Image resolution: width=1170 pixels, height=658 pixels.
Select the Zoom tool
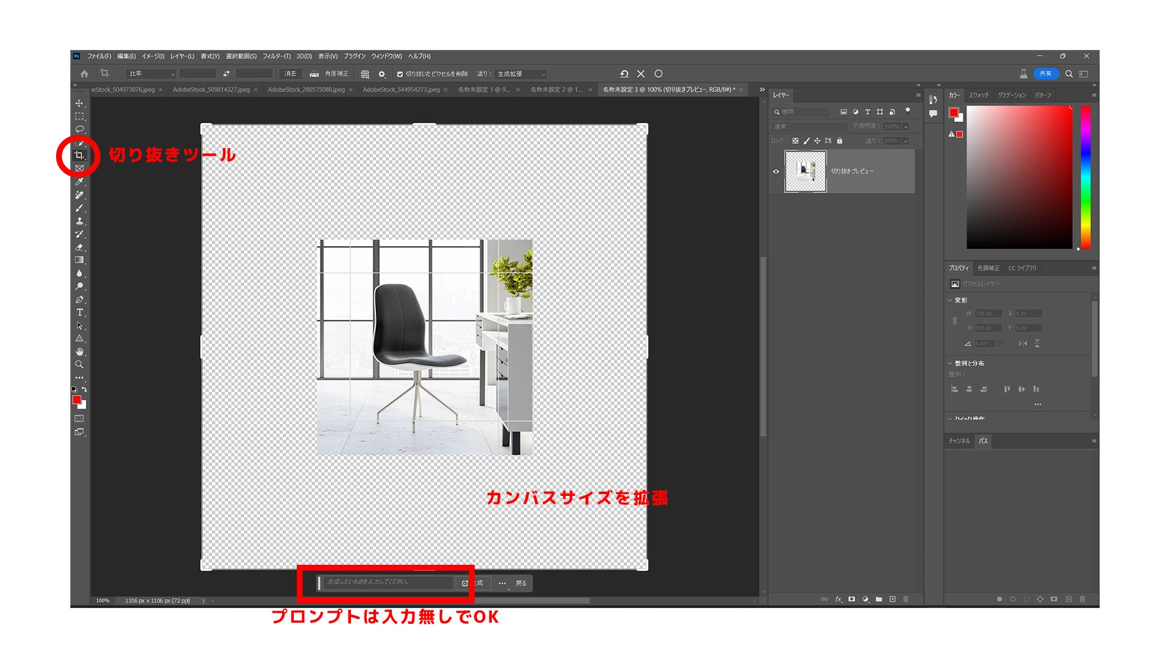point(79,364)
